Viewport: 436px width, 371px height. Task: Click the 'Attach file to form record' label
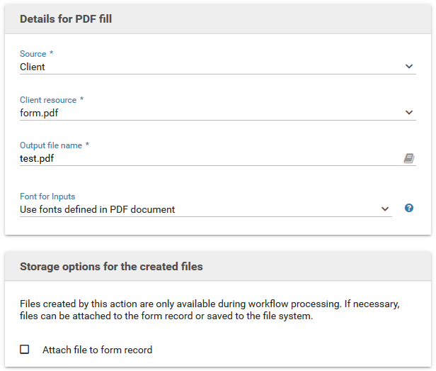(97, 350)
